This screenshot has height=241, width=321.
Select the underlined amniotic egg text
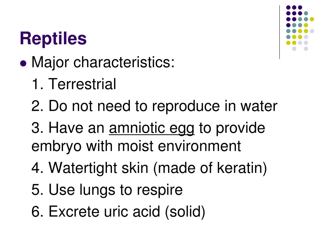[x=152, y=129]
